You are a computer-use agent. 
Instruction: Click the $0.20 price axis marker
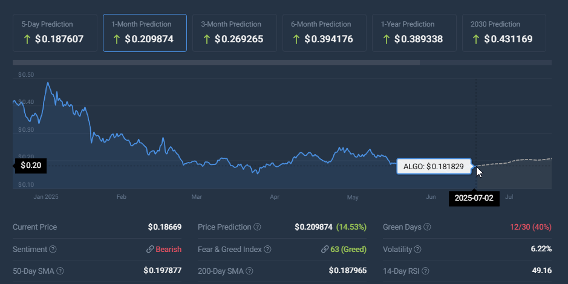[30, 166]
